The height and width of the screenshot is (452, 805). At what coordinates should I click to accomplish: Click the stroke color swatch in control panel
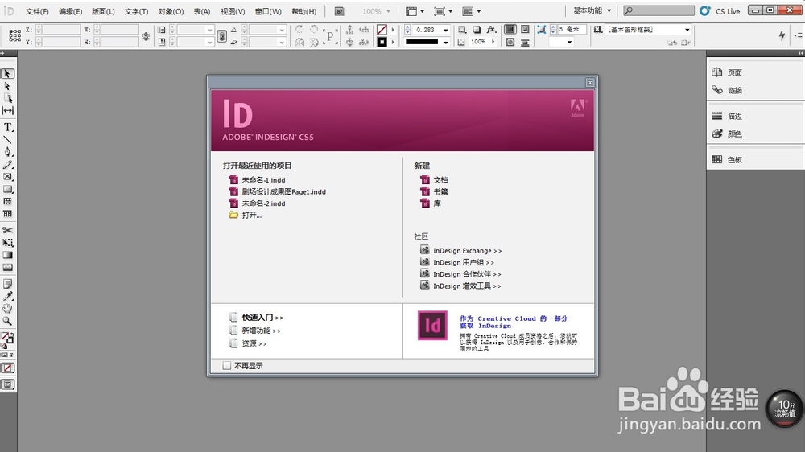coord(382,42)
